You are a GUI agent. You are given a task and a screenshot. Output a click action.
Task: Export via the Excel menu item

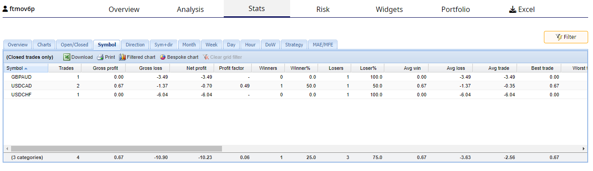coord(522,9)
